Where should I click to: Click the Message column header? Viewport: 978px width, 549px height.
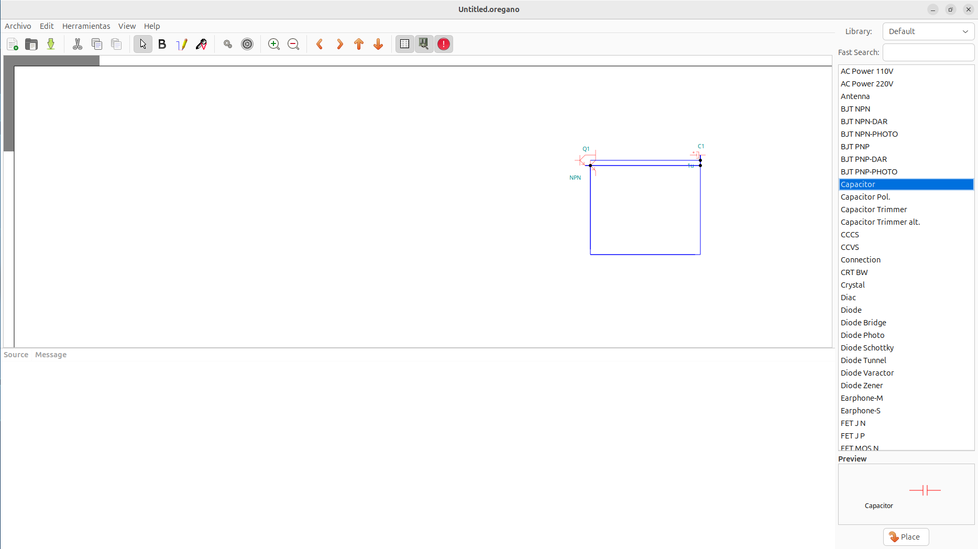coord(51,355)
